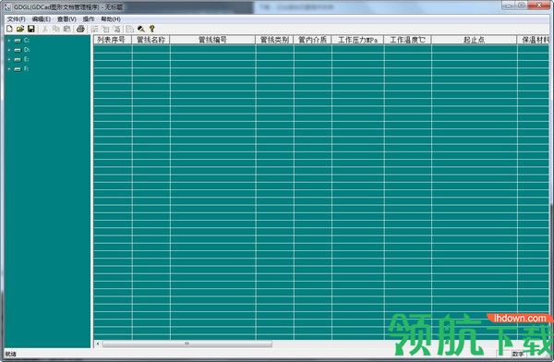Click the 工作压力MPa column header
Viewport: 554px width, 362px height.
357,40
